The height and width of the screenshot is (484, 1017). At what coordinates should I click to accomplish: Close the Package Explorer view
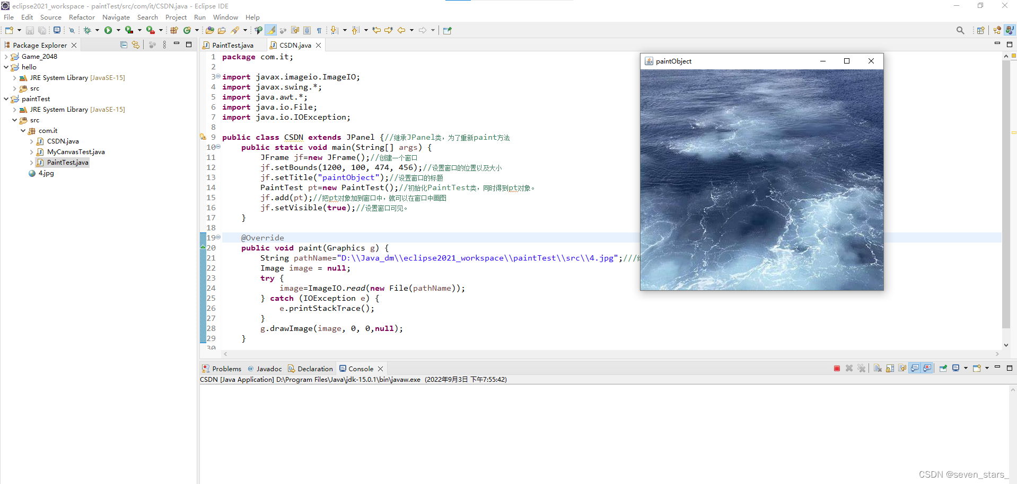(74, 45)
